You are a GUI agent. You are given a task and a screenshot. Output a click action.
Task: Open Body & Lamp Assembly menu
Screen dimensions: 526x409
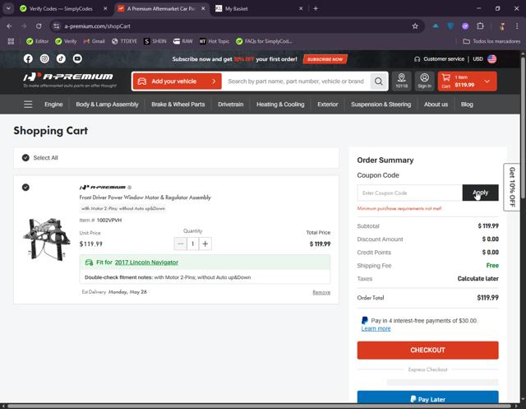(x=107, y=105)
